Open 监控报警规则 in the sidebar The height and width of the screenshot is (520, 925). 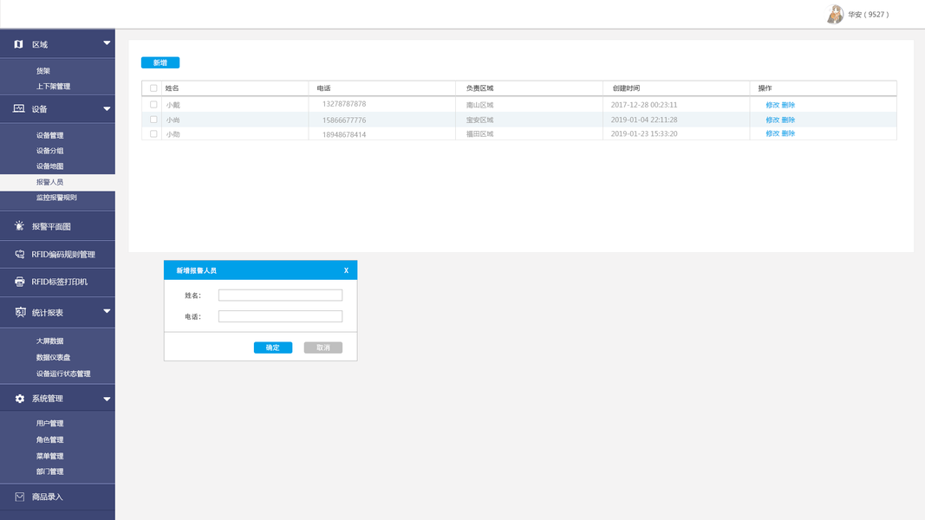56,198
